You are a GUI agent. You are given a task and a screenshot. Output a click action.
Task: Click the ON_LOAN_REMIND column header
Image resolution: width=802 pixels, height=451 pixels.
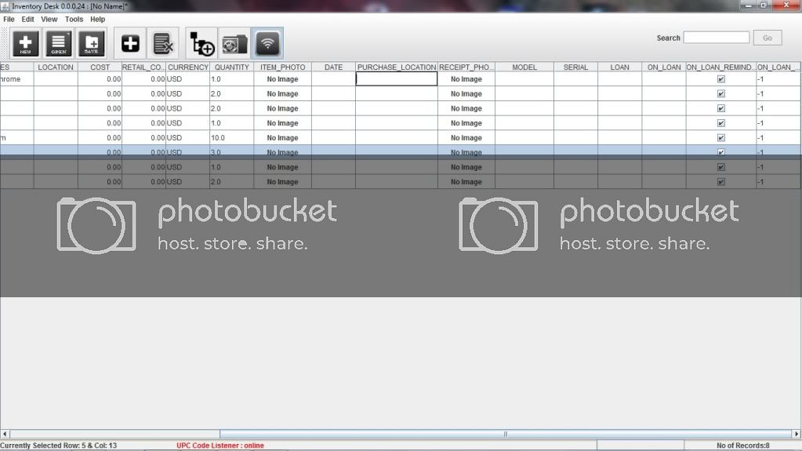(x=720, y=67)
